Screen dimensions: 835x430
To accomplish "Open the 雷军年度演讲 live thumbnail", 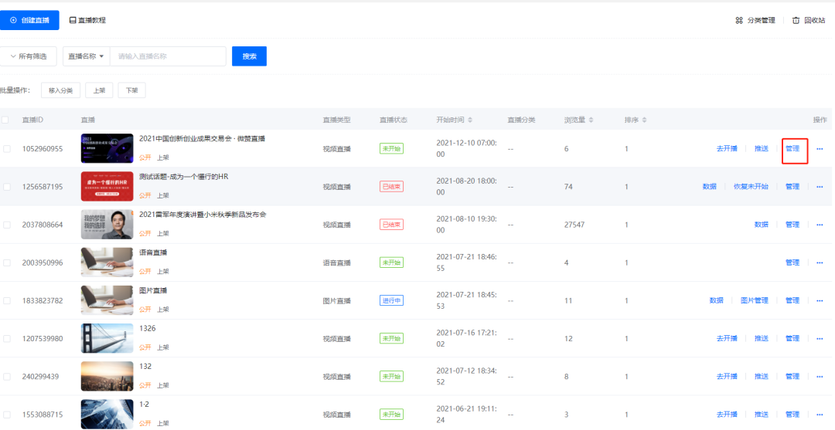I will [107, 224].
